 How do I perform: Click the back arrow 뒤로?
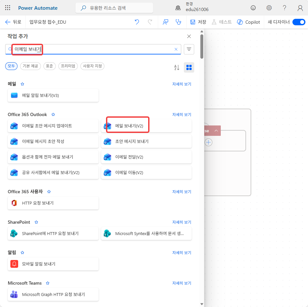(13, 22)
